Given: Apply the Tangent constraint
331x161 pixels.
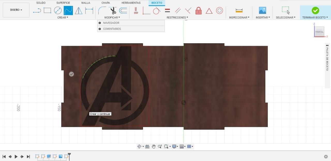Looking at the screenshot, I should point(157,11).
